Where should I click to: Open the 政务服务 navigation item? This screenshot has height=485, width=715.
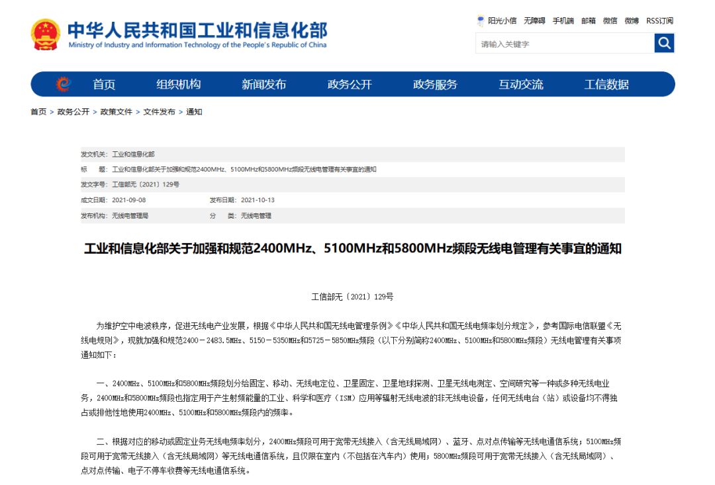pyautogui.click(x=435, y=85)
